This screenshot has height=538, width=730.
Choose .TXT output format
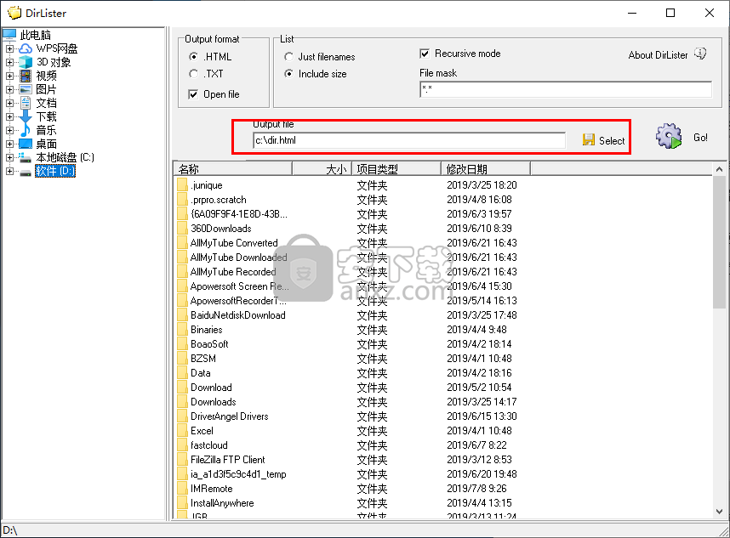(x=194, y=73)
